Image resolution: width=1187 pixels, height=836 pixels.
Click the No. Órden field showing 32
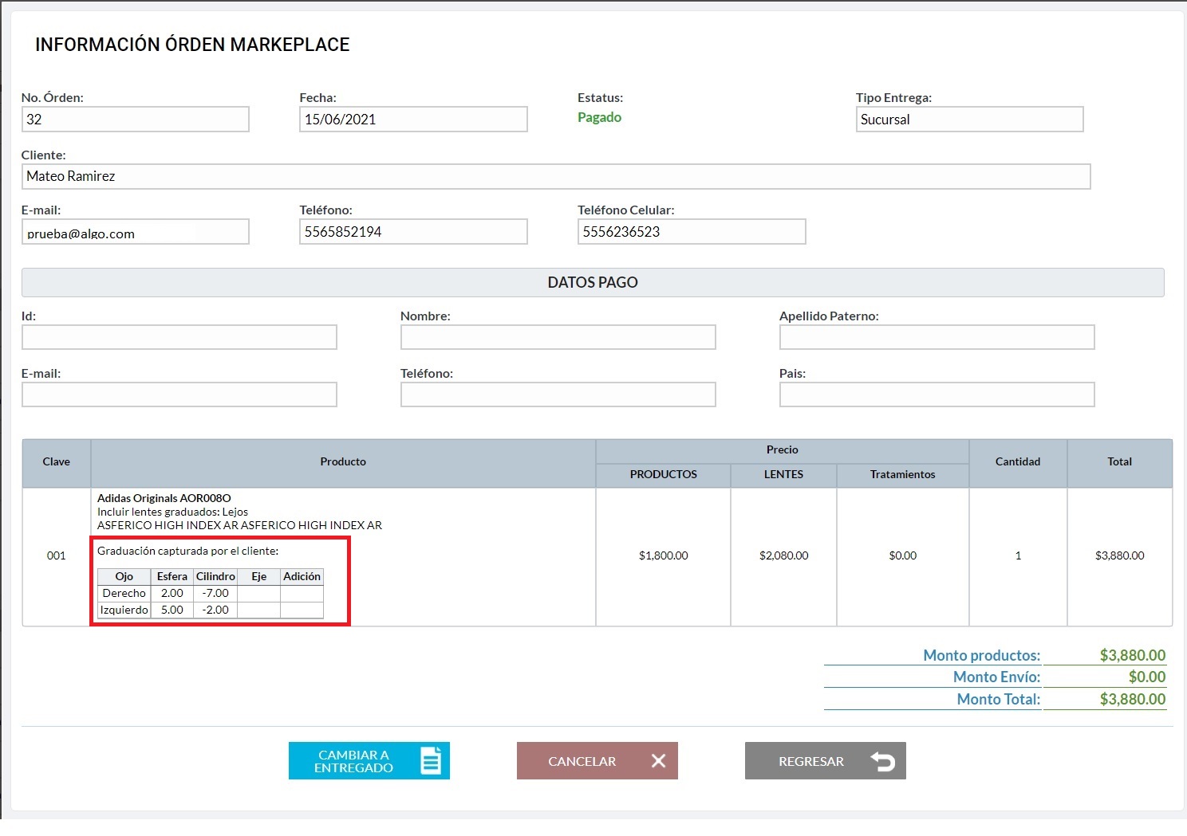coord(136,120)
